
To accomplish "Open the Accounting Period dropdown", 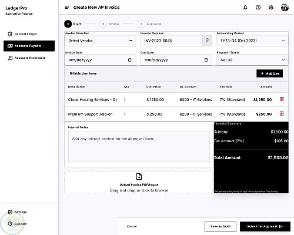I will tap(252, 41).
